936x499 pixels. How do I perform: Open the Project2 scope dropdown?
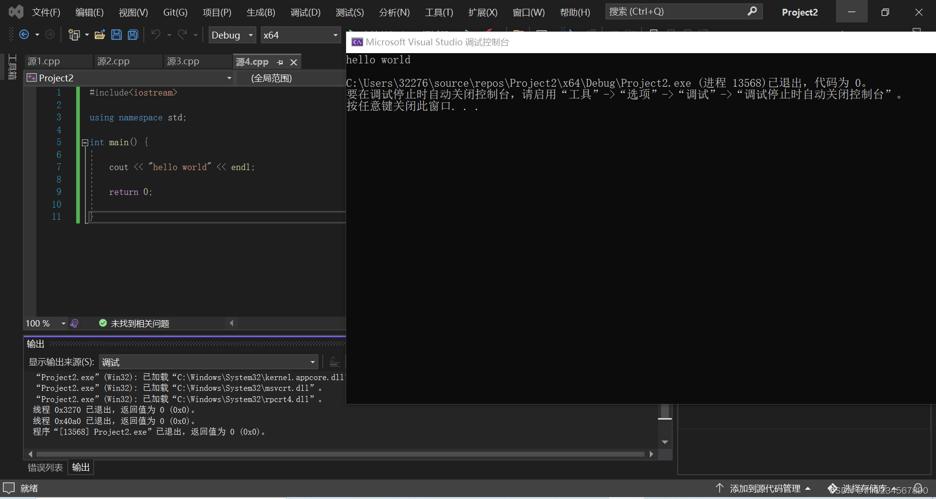click(130, 78)
